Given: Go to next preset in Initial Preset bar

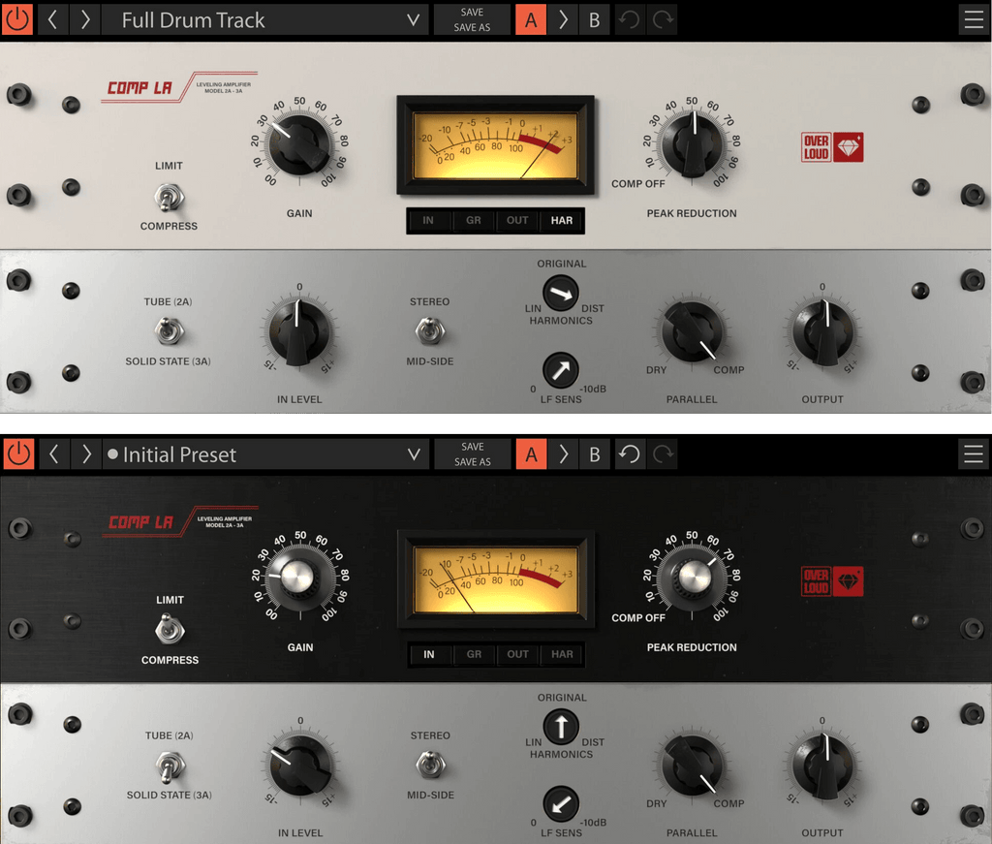Looking at the screenshot, I should (86, 454).
